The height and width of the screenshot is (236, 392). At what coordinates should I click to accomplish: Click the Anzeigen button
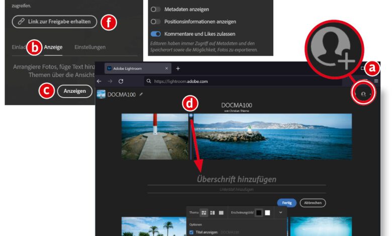(x=75, y=91)
